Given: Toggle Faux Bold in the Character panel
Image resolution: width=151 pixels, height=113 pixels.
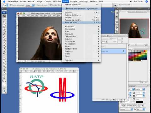Looking at the screenshot, I should point(122,106).
